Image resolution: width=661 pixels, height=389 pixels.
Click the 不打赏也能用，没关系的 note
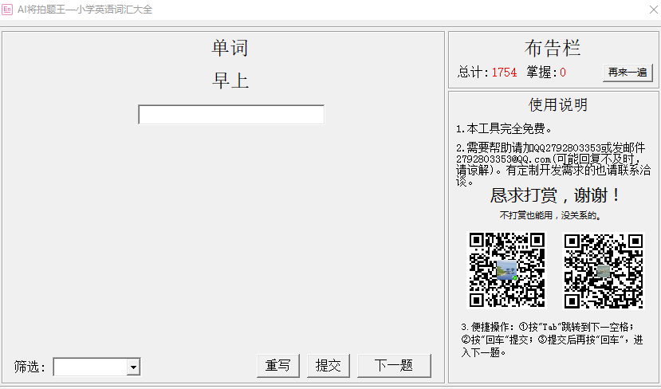(550, 215)
